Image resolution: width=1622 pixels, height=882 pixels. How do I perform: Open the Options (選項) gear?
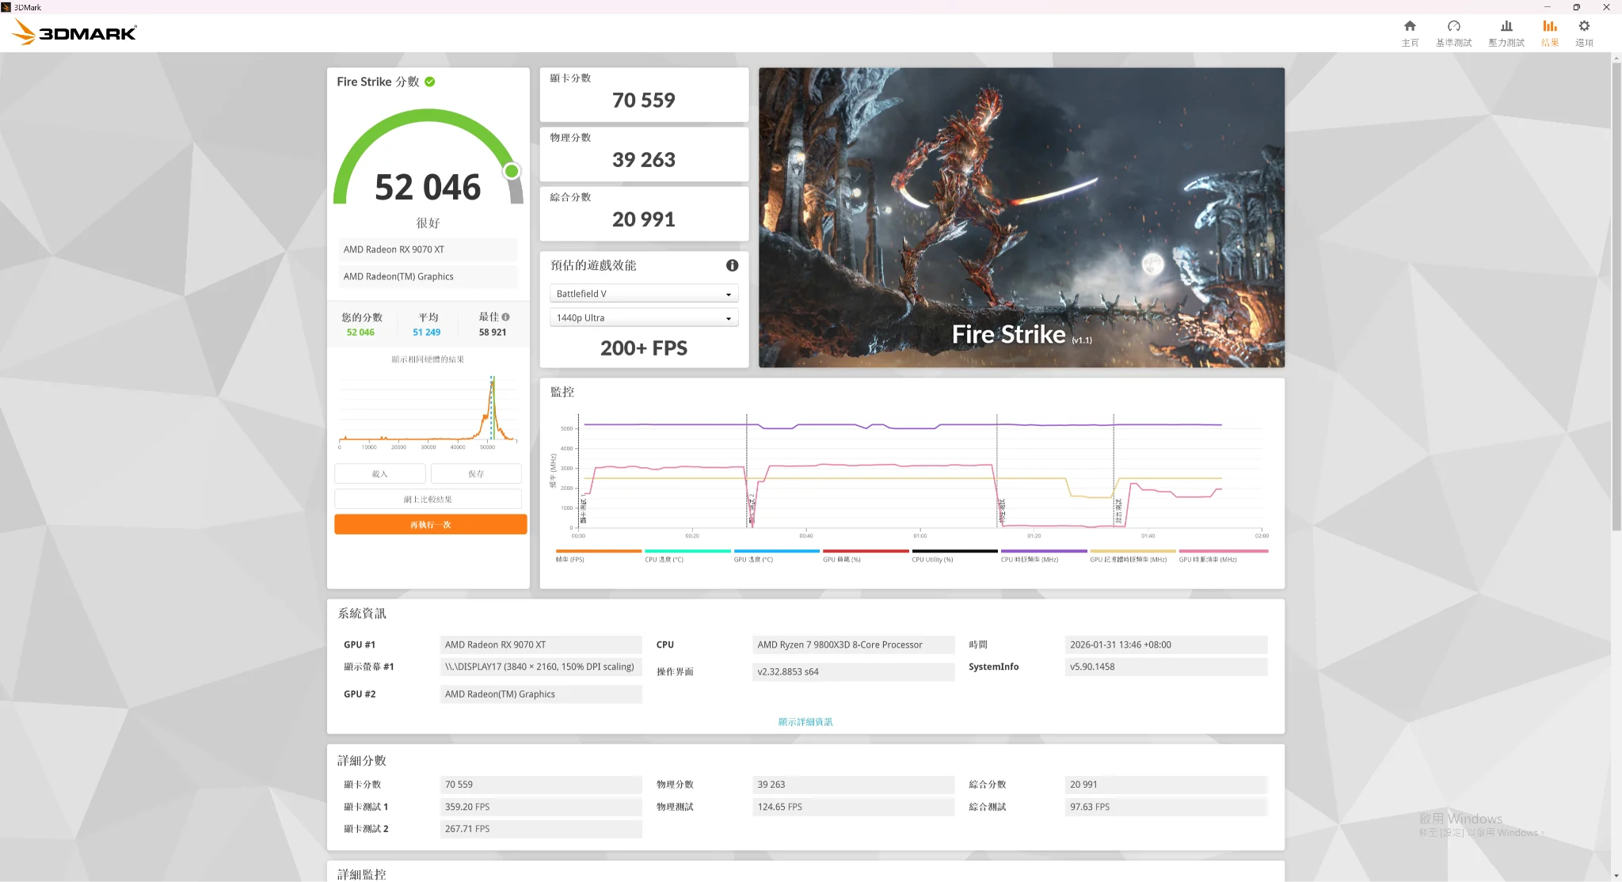[x=1584, y=32]
